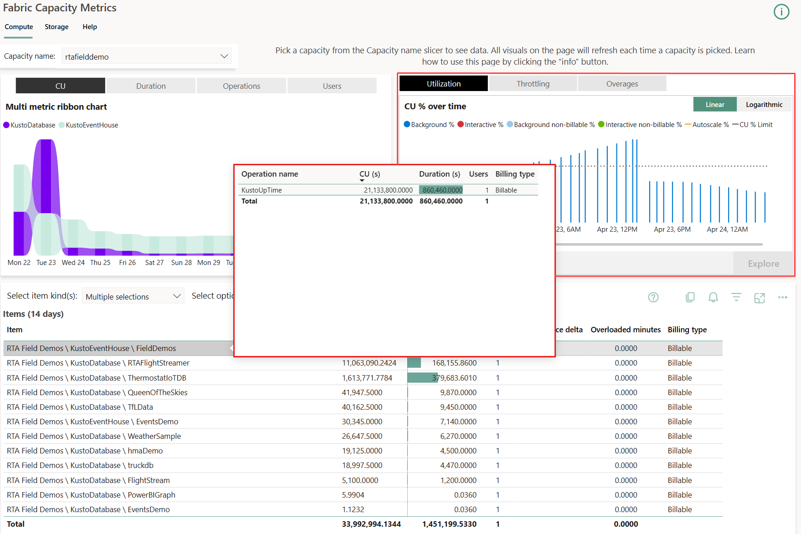Screen dimensions: 801x534
Task: Click the Explore button
Action: point(763,264)
